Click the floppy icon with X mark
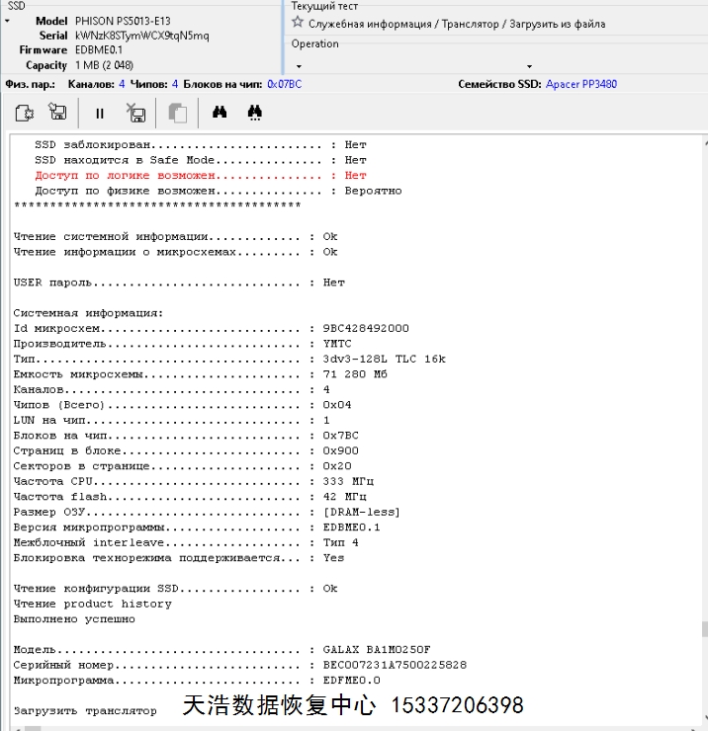The image size is (708, 731). click(x=136, y=114)
